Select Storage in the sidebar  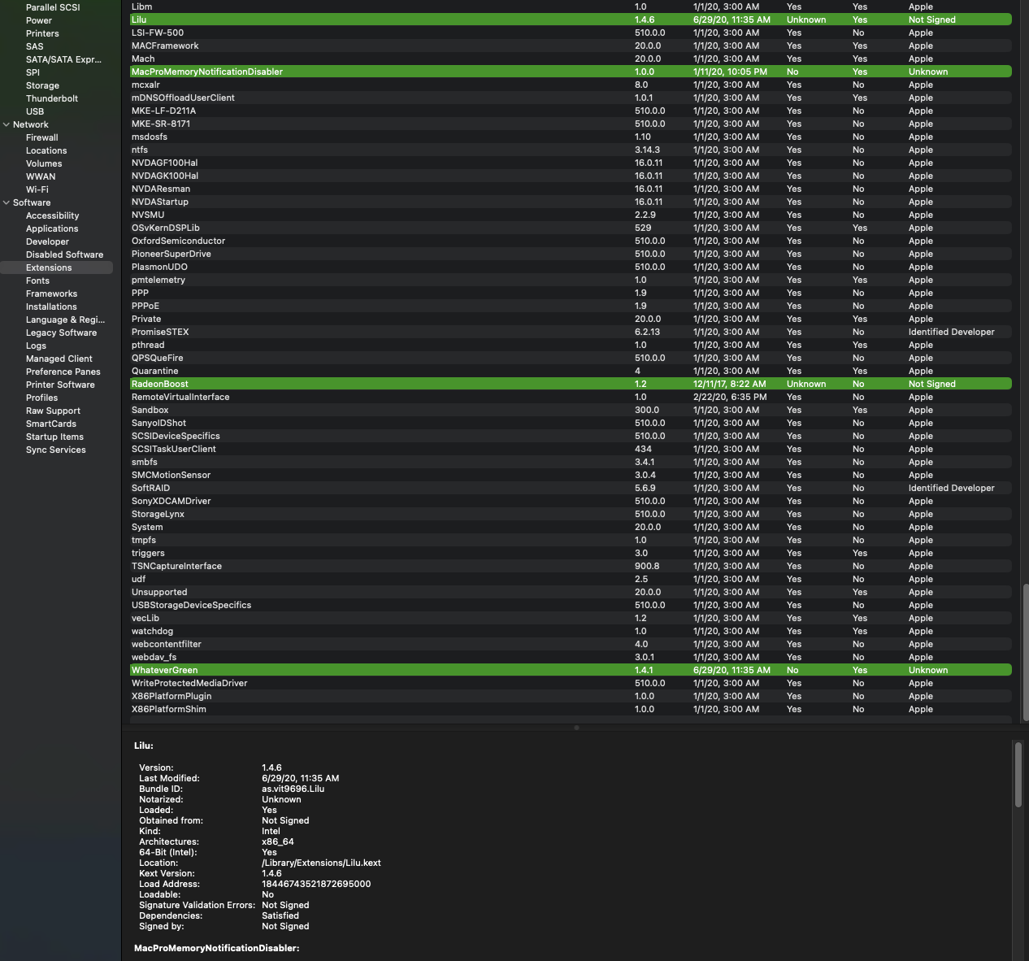click(x=42, y=85)
